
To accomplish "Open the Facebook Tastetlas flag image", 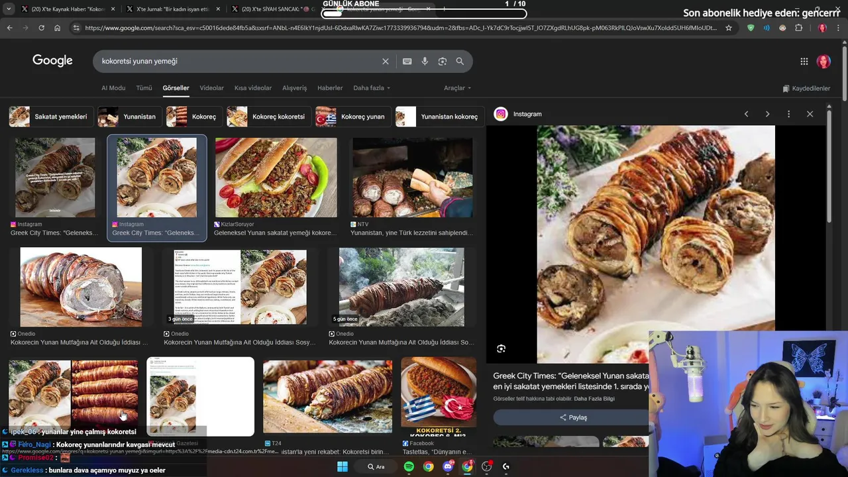I will (439, 396).
